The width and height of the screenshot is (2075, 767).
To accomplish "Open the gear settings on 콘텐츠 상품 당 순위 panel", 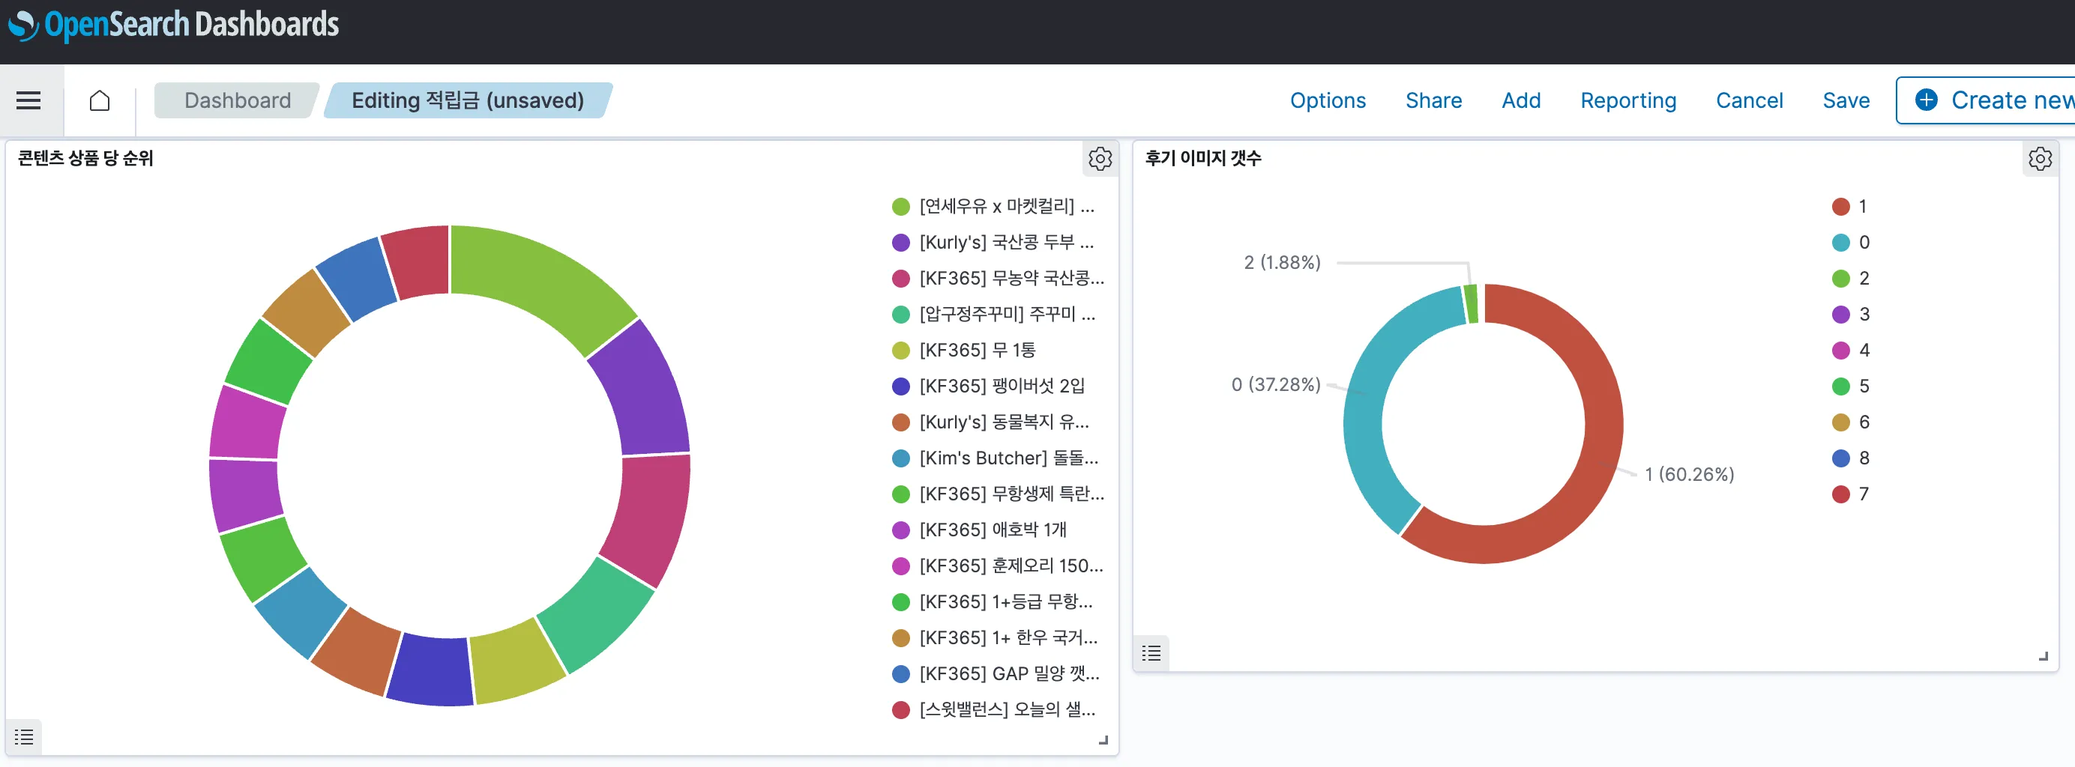I will [1100, 159].
